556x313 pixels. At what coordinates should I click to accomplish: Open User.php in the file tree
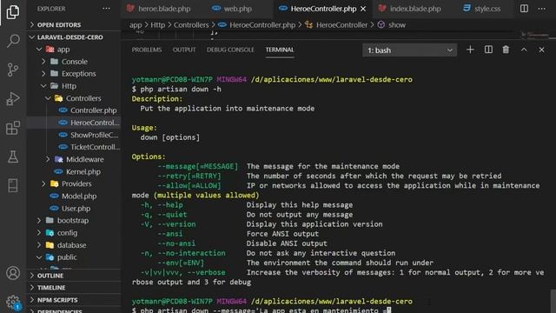pos(74,209)
